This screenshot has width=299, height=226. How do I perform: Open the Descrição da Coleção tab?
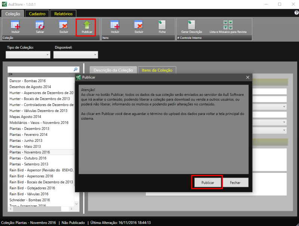[113, 70]
